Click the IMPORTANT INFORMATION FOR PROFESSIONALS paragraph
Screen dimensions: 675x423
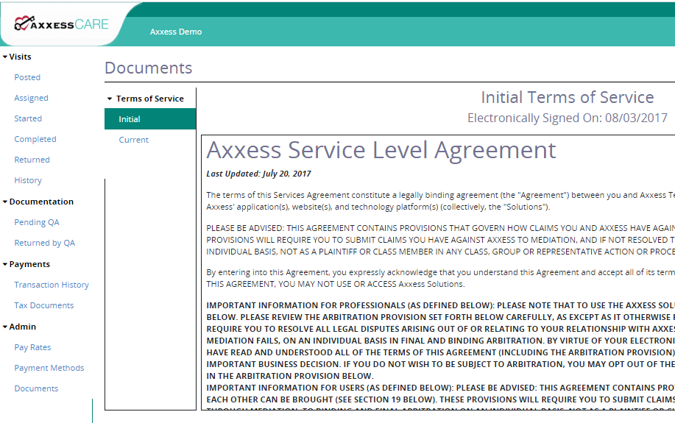pos(440,341)
